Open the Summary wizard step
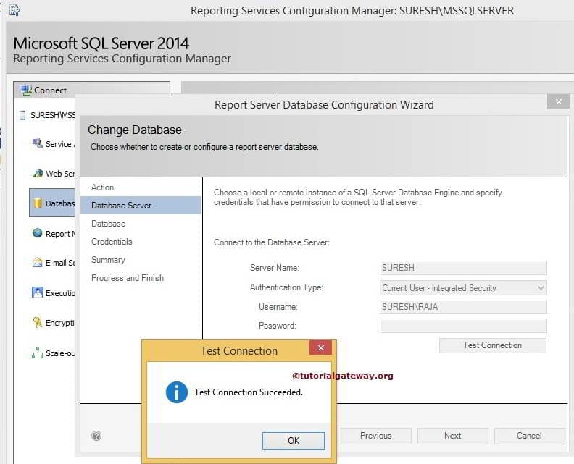Screen dimensions: 574x464 coord(108,260)
